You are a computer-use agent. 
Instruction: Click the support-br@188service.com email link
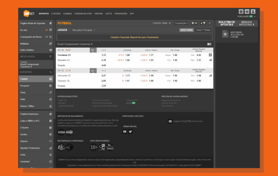coord(188,121)
